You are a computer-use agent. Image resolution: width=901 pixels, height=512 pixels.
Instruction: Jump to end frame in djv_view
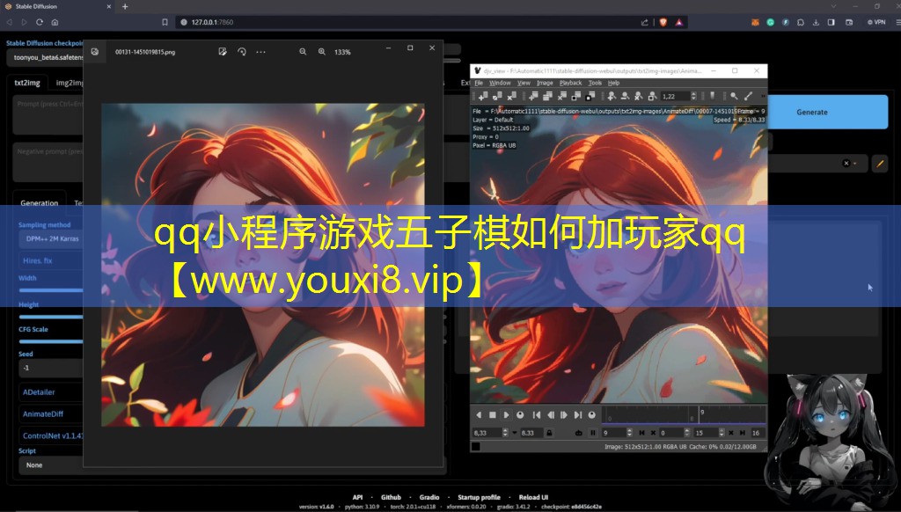578,415
